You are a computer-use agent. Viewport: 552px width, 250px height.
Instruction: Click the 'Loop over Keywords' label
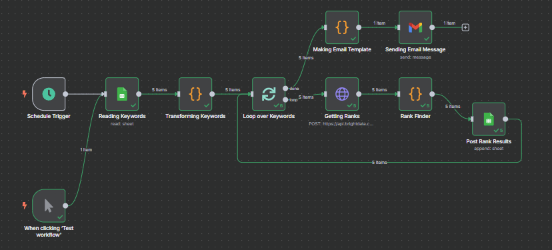269,116
